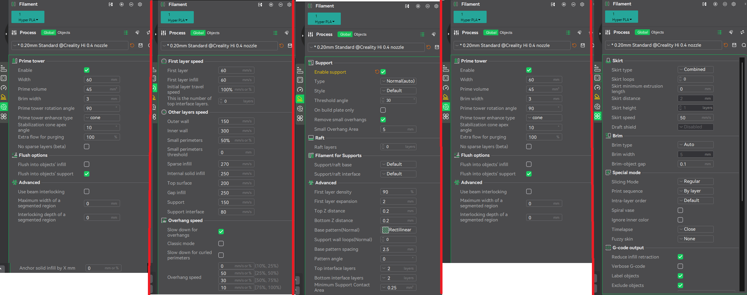Image resolution: width=747 pixels, height=295 pixels.
Task: Open the Skirt type Combined dropdown
Action: click(x=695, y=69)
